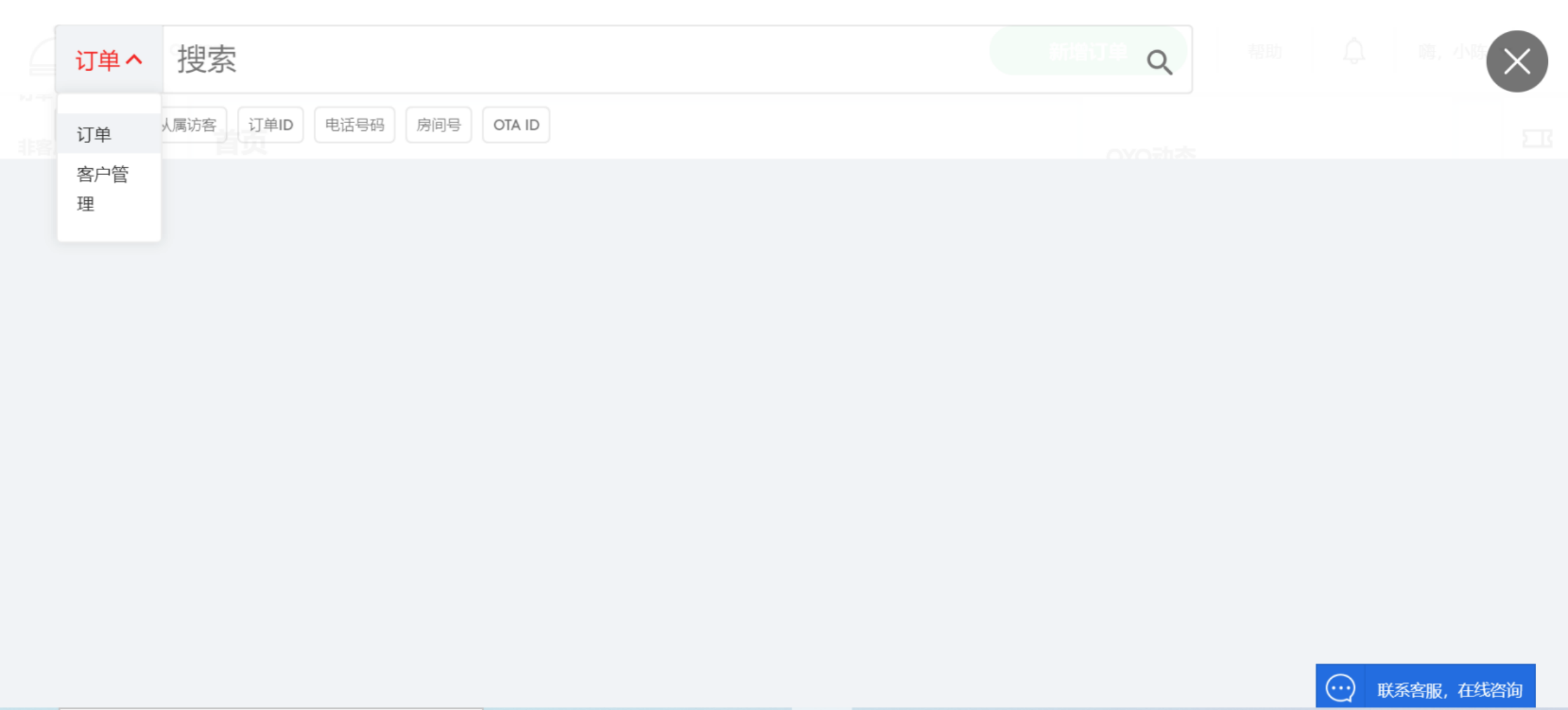
Task: Close the search overlay with X button
Action: [1517, 61]
